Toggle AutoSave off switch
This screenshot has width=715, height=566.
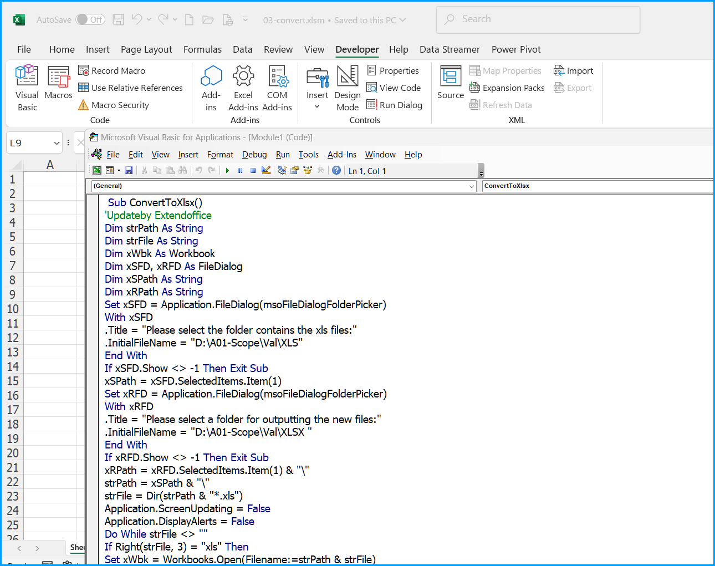coord(90,18)
